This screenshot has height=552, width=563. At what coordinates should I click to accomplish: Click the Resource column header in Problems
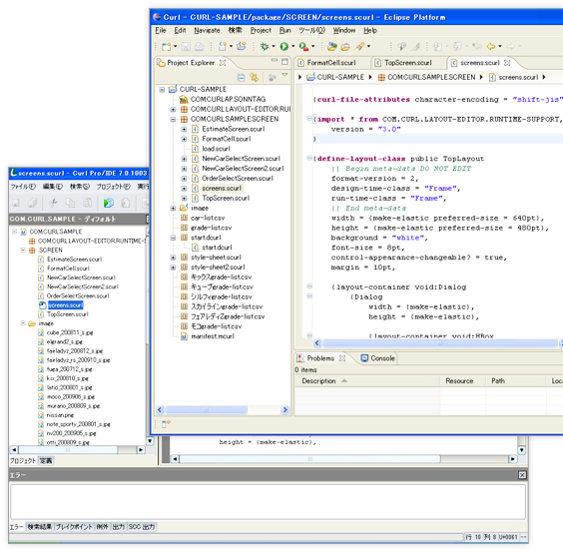[463, 381]
